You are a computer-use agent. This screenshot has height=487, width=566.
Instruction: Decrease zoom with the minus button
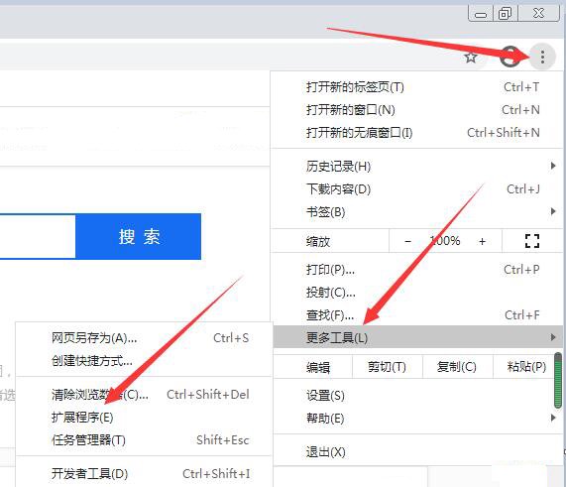[x=407, y=241]
